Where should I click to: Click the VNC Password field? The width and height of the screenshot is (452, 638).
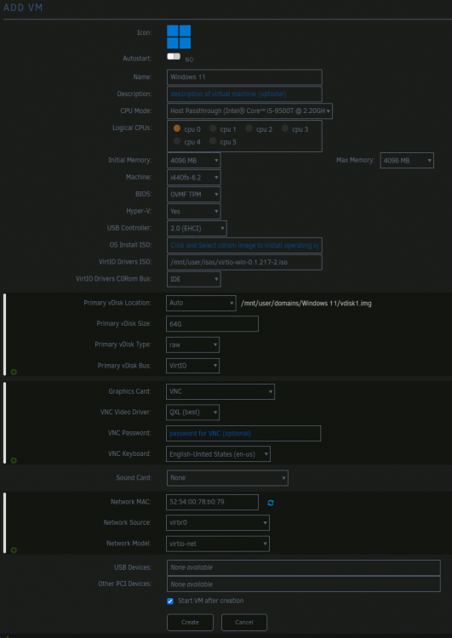[243, 433]
